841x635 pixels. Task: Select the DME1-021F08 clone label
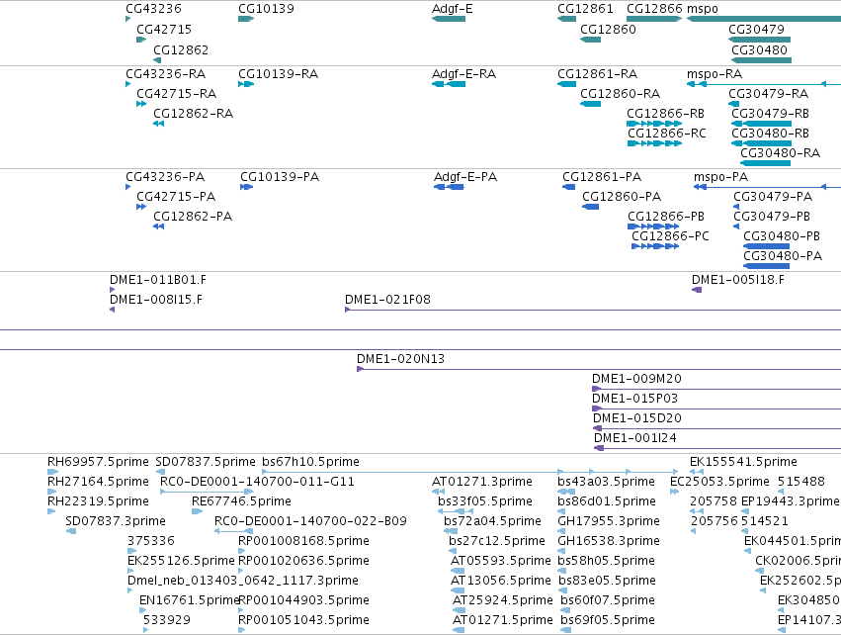point(387,300)
